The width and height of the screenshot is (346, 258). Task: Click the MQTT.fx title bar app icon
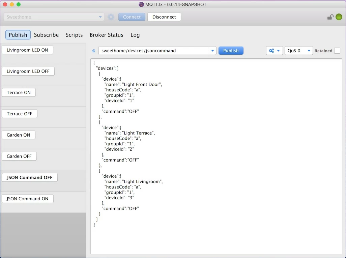point(141,4)
